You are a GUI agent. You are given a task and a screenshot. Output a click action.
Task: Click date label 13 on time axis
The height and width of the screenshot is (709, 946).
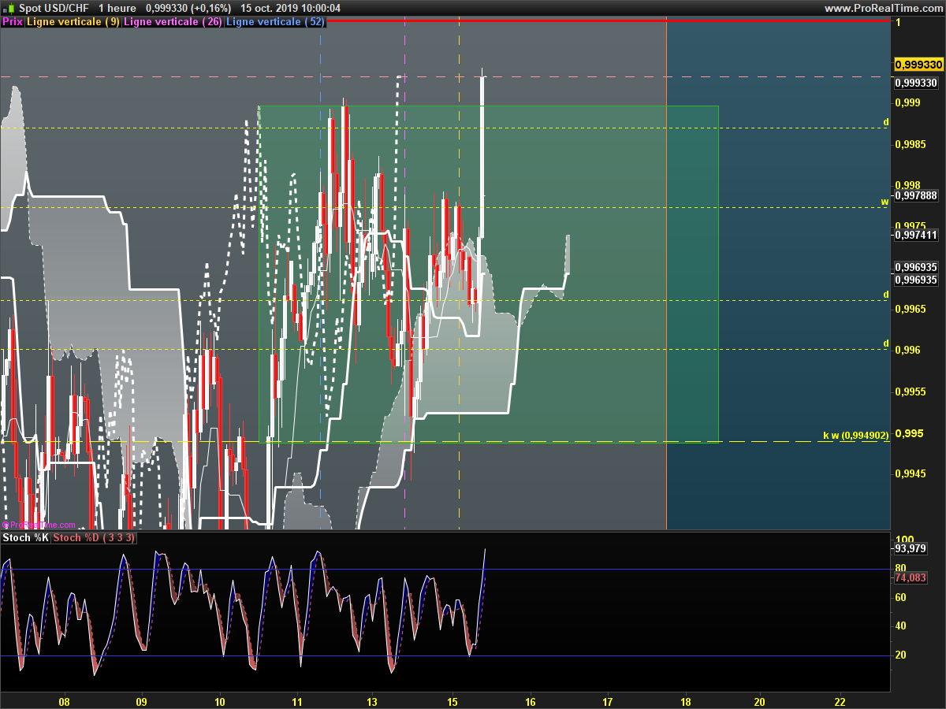point(373,701)
